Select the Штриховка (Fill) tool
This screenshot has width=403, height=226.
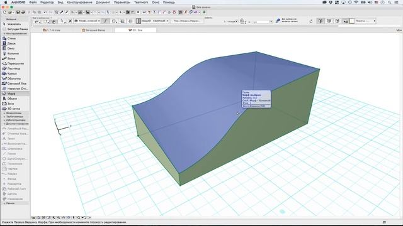coord(15,149)
